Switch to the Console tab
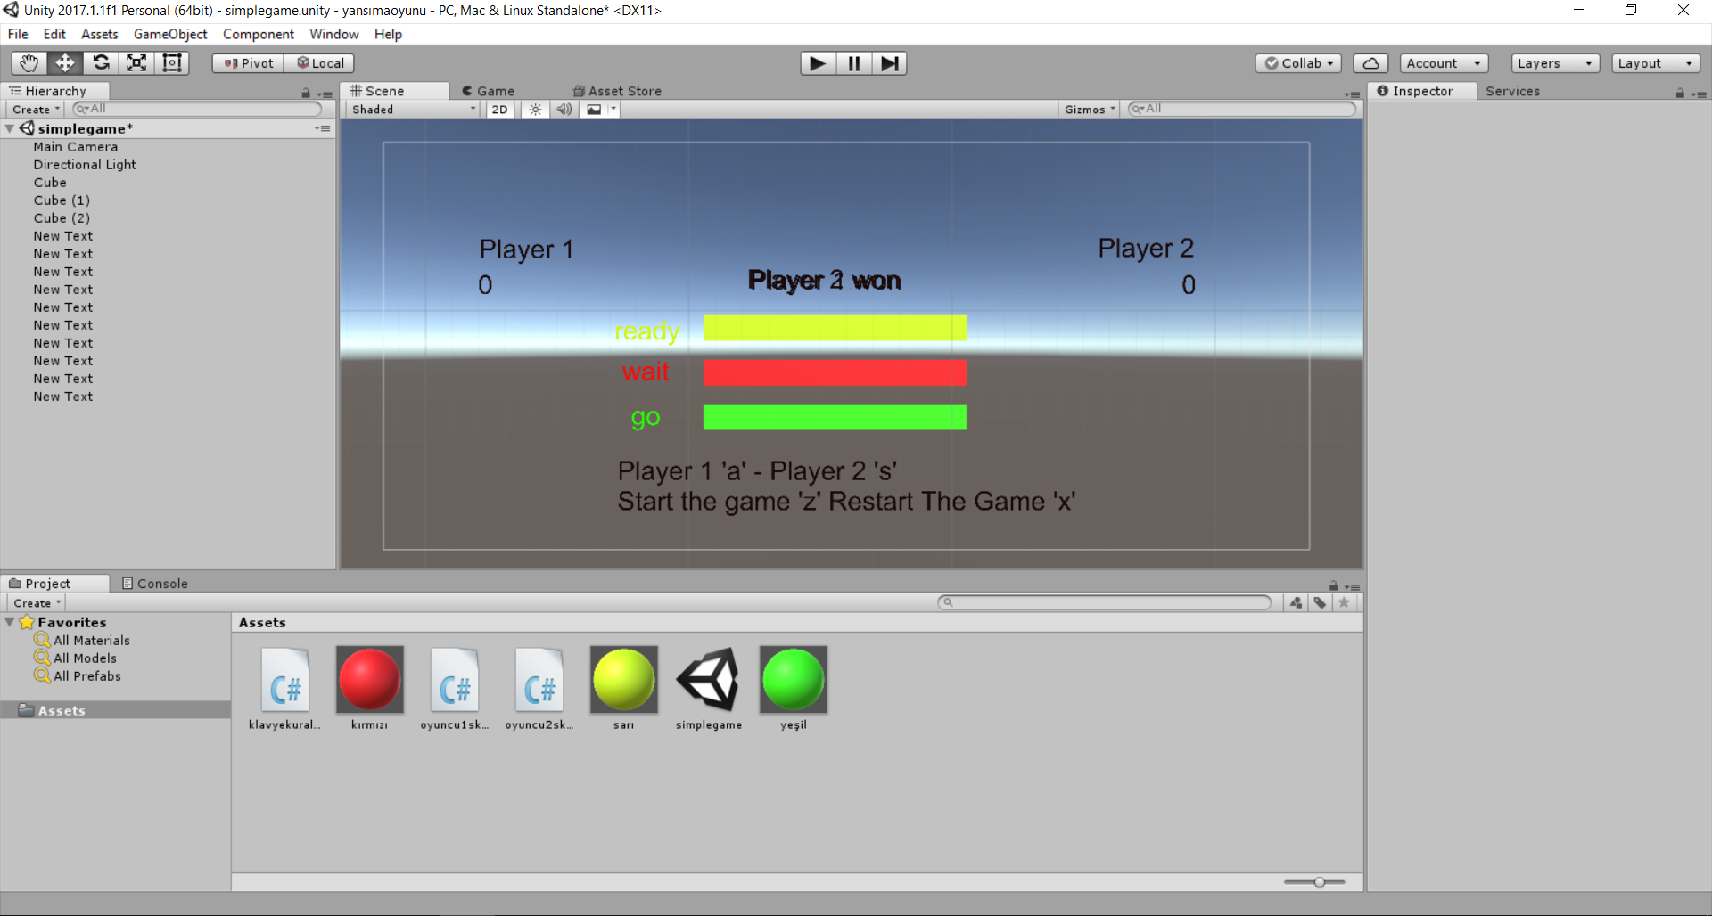Viewport: 1712px width, 916px height. coord(155,584)
